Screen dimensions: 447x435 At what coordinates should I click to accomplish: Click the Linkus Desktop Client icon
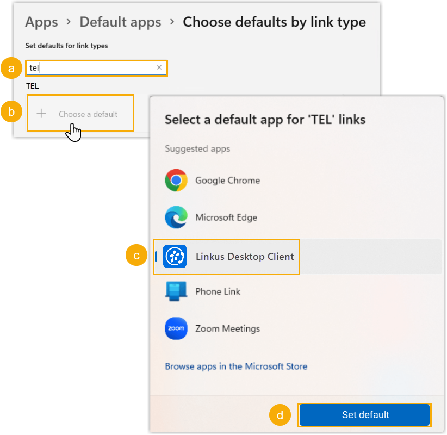click(175, 257)
